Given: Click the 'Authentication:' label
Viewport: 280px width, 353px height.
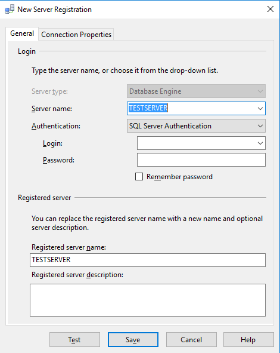Looking at the screenshot, I should [56, 126].
